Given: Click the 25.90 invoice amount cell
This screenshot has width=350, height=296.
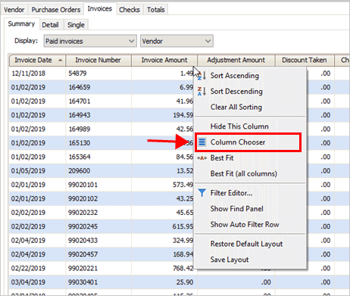Looking at the screenshot, I should point(164,282).
